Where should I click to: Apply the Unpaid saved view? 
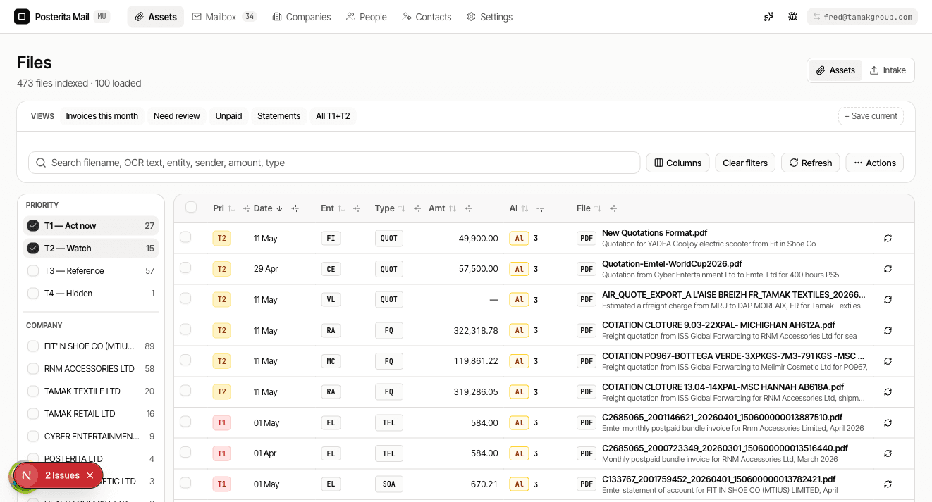click(x=228, y=116)
